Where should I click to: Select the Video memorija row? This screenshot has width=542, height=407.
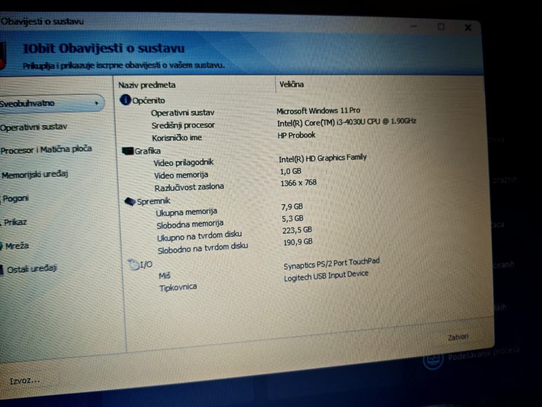(181, 175)
